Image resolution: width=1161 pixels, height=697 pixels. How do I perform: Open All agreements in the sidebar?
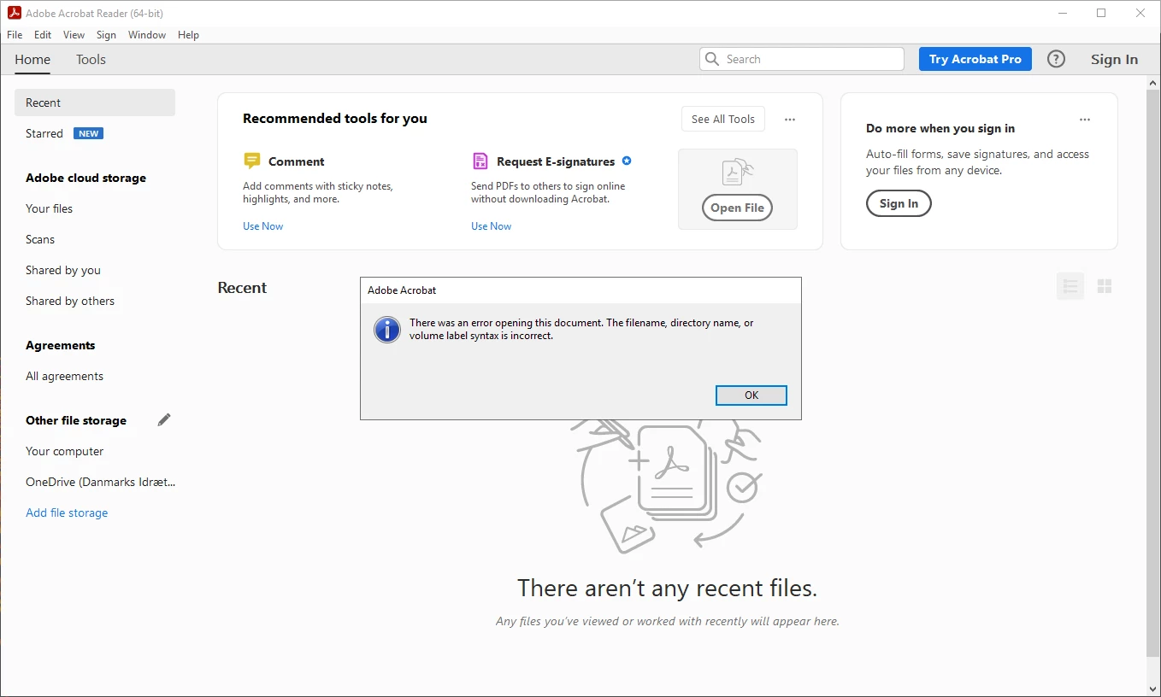pyautogui.click(x=64, y=376)
